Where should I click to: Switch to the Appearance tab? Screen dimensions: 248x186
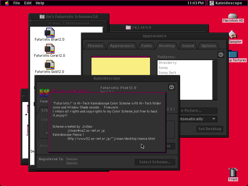[x=122, y=46]
